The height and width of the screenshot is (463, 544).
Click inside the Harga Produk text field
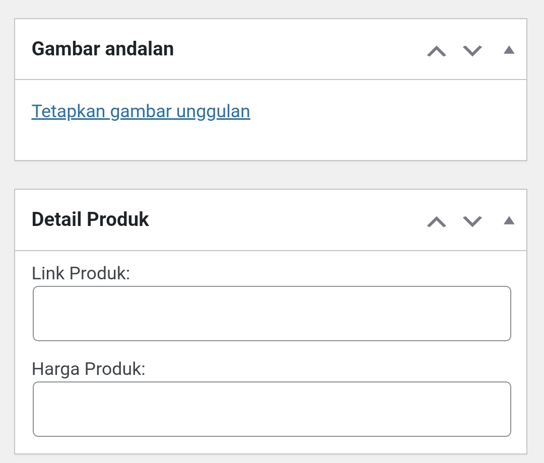coord(272,409)
